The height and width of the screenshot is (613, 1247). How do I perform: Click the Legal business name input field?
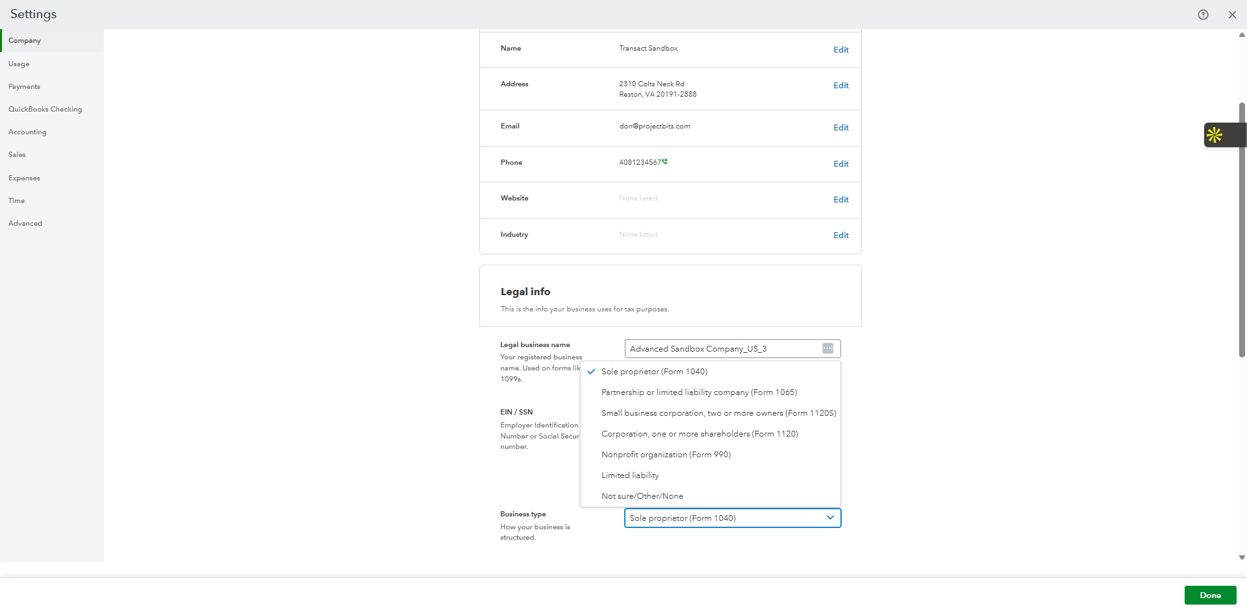point(714,348)
